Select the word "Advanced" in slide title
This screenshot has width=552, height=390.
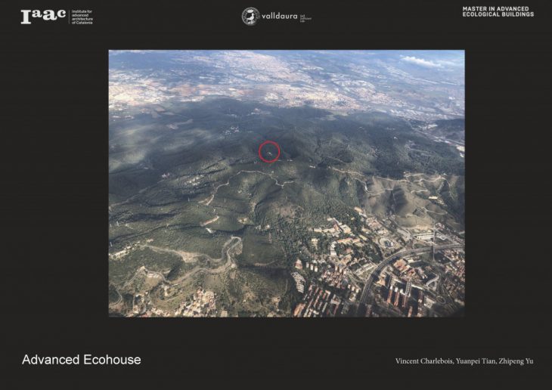[50, 360]
